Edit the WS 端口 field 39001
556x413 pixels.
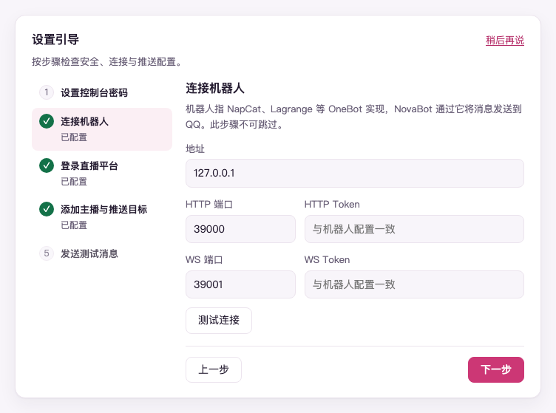point(240,284)
